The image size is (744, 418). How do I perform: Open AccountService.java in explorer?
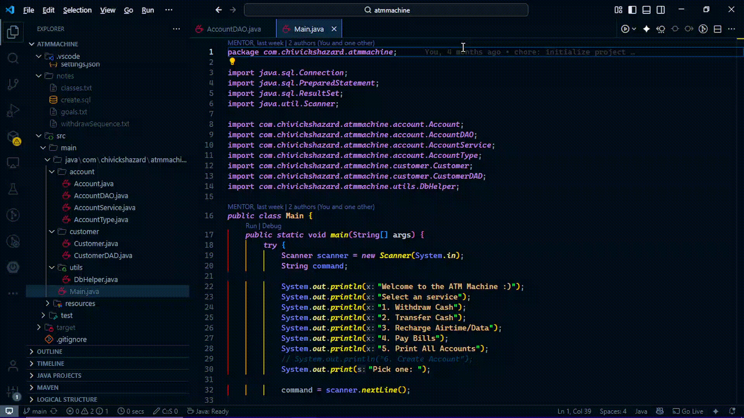104,207
